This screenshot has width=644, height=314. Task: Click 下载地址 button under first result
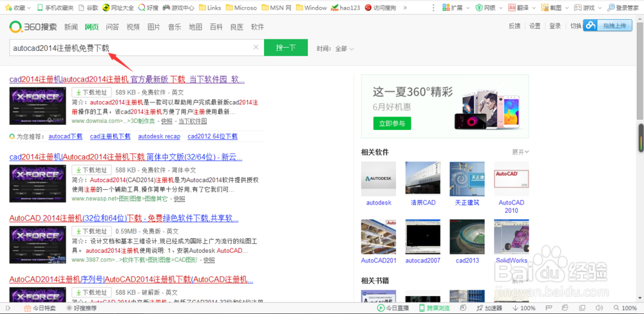(x=91, y=93)
